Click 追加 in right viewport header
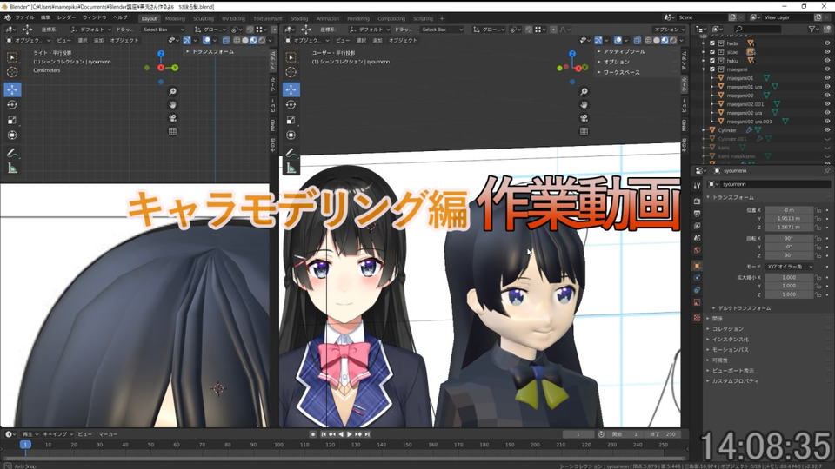The height and width of the screenshot is (469, 835). click(377, 41)
